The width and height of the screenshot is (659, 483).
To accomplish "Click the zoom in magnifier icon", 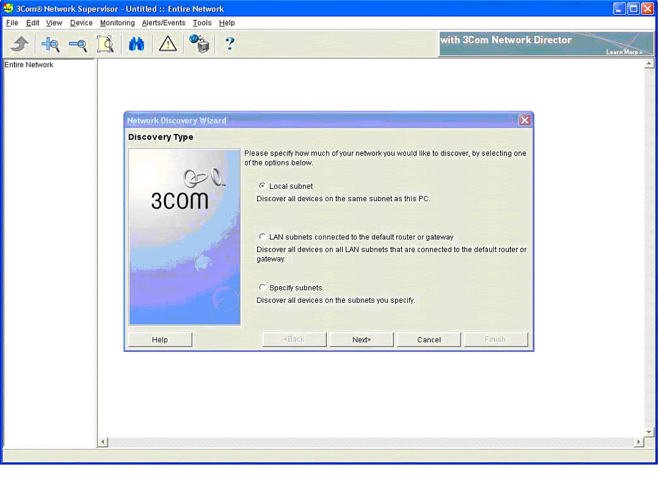I will tap(50, 44).
